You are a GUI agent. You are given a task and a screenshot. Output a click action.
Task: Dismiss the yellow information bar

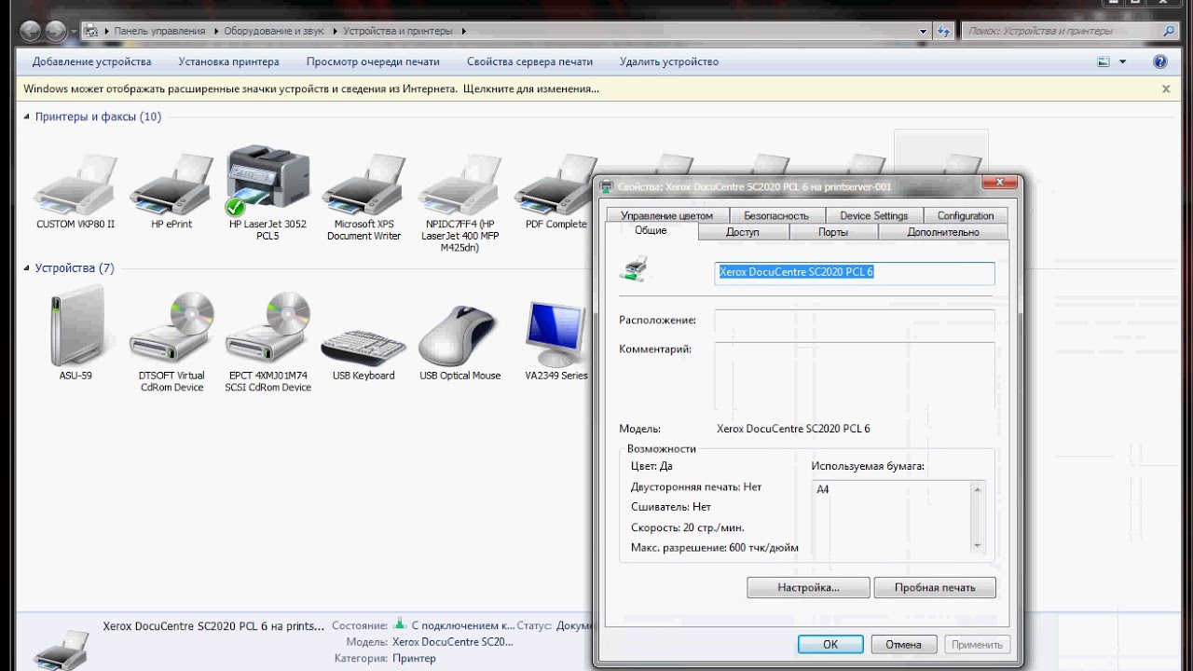pyautogui.click(x=1166, y=89)
